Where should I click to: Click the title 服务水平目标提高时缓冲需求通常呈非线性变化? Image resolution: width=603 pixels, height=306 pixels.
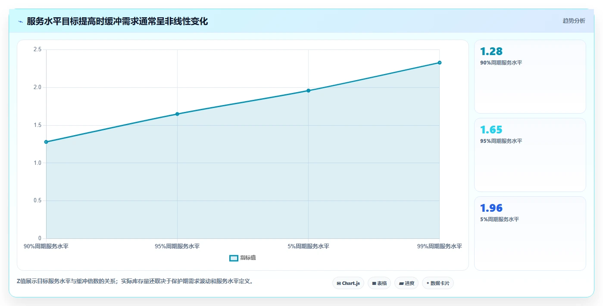point(117,22)
